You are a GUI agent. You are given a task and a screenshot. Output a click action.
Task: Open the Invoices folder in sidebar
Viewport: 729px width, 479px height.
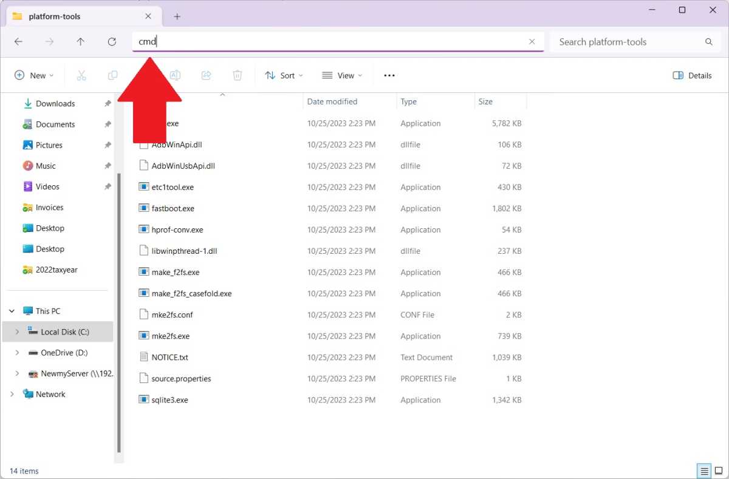point(49,208)
